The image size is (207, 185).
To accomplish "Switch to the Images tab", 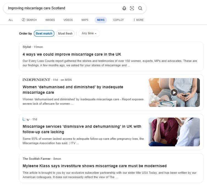I will [x=50, y=20].
